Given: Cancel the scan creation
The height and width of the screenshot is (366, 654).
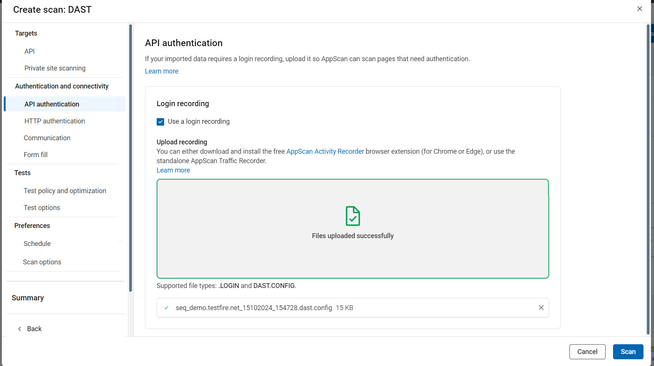Looking at the screenshot, I should pos(587,352).
